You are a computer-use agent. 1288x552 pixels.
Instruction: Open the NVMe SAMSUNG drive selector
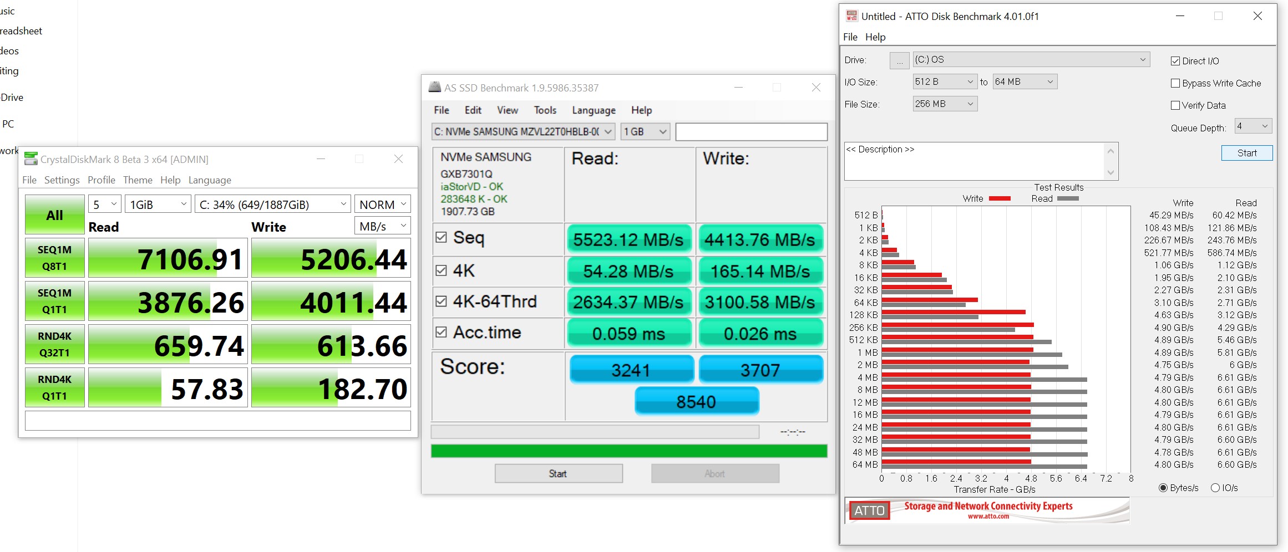[523, 132]
